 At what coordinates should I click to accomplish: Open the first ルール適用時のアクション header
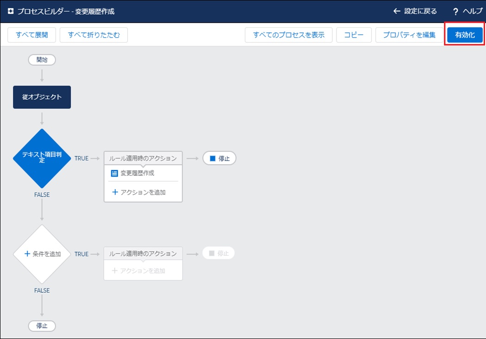coord(143,158)
